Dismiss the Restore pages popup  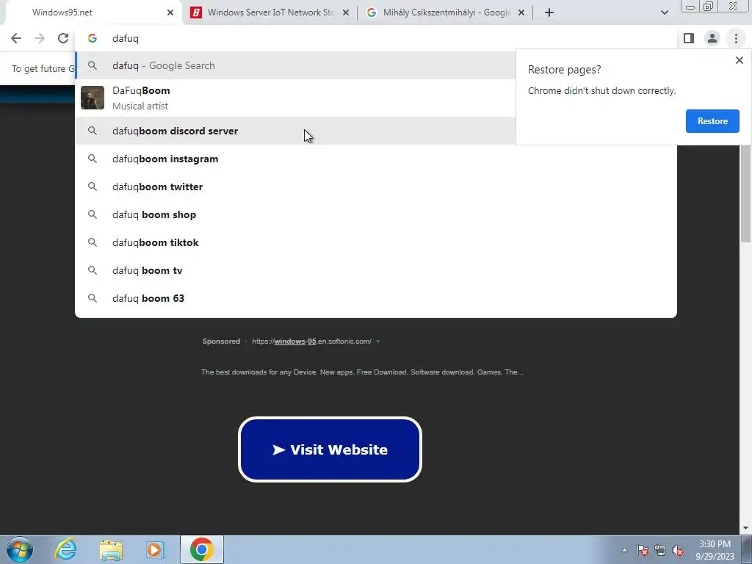(x=739, y=60)
